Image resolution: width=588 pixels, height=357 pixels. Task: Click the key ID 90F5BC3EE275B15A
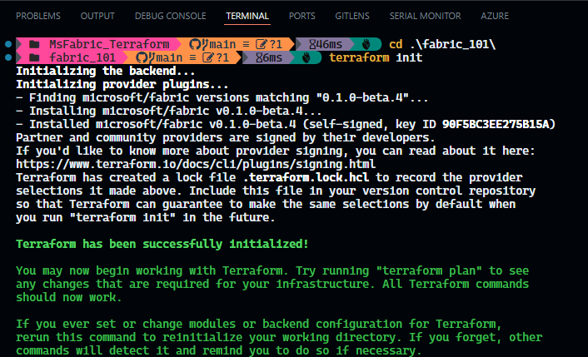pos(495,124)
